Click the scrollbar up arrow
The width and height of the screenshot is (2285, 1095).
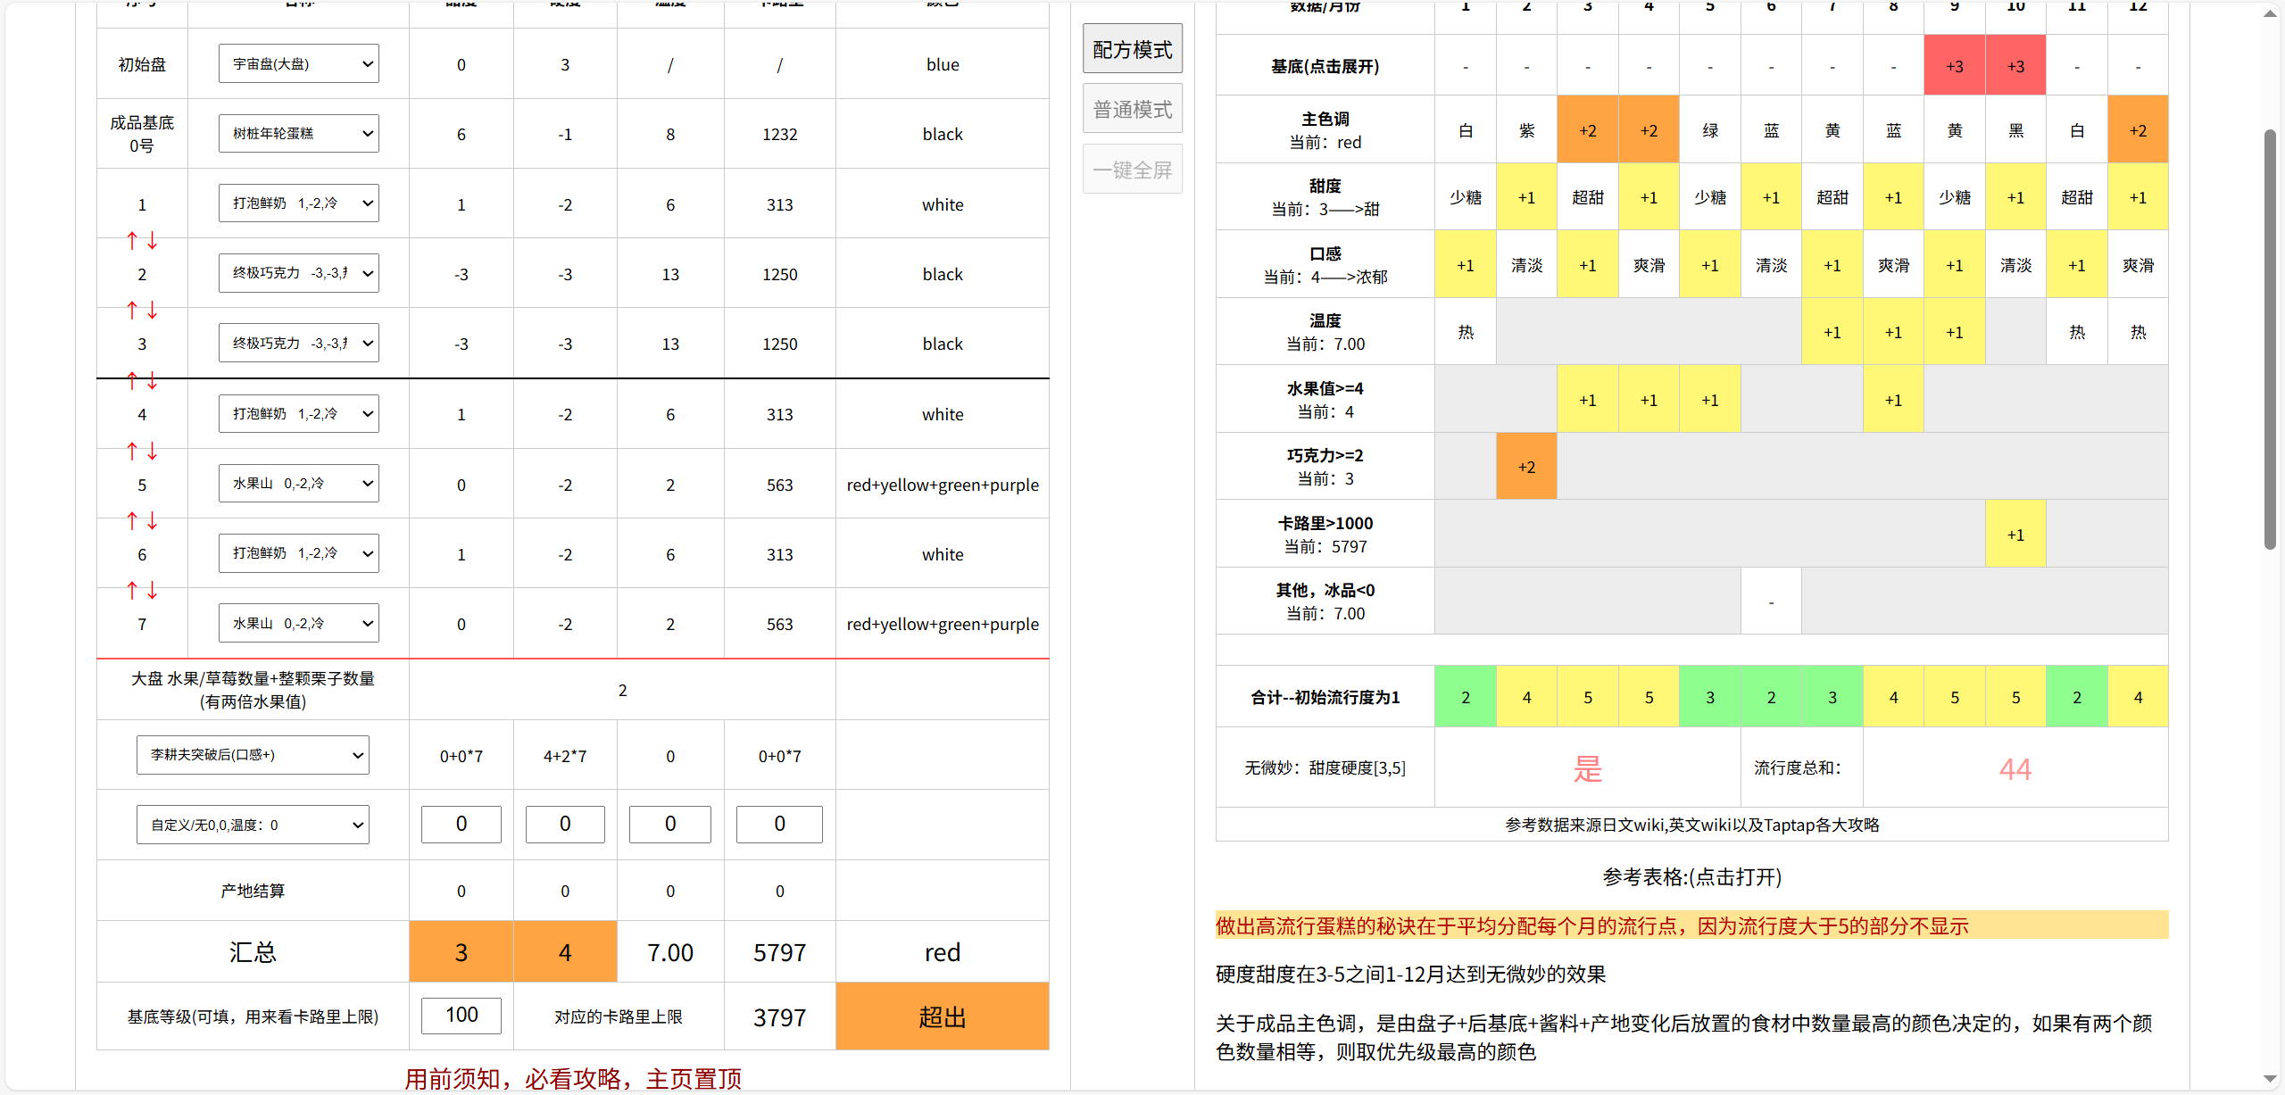click(x=2270, y=13)
